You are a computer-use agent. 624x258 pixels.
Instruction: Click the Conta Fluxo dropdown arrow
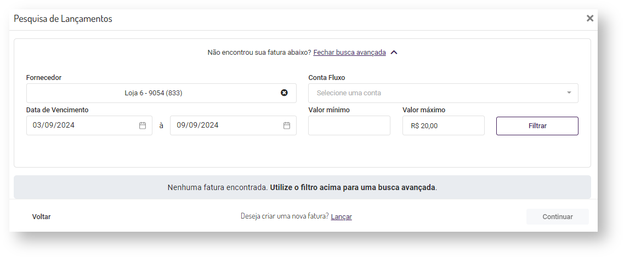tap(569, 93)
